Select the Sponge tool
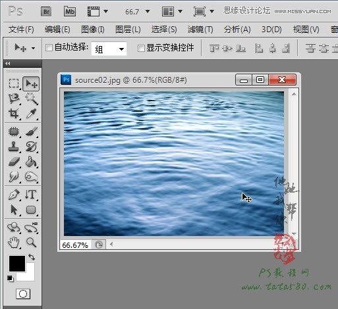The width and height of the screenshot is (338, 309). coord(32,177)
